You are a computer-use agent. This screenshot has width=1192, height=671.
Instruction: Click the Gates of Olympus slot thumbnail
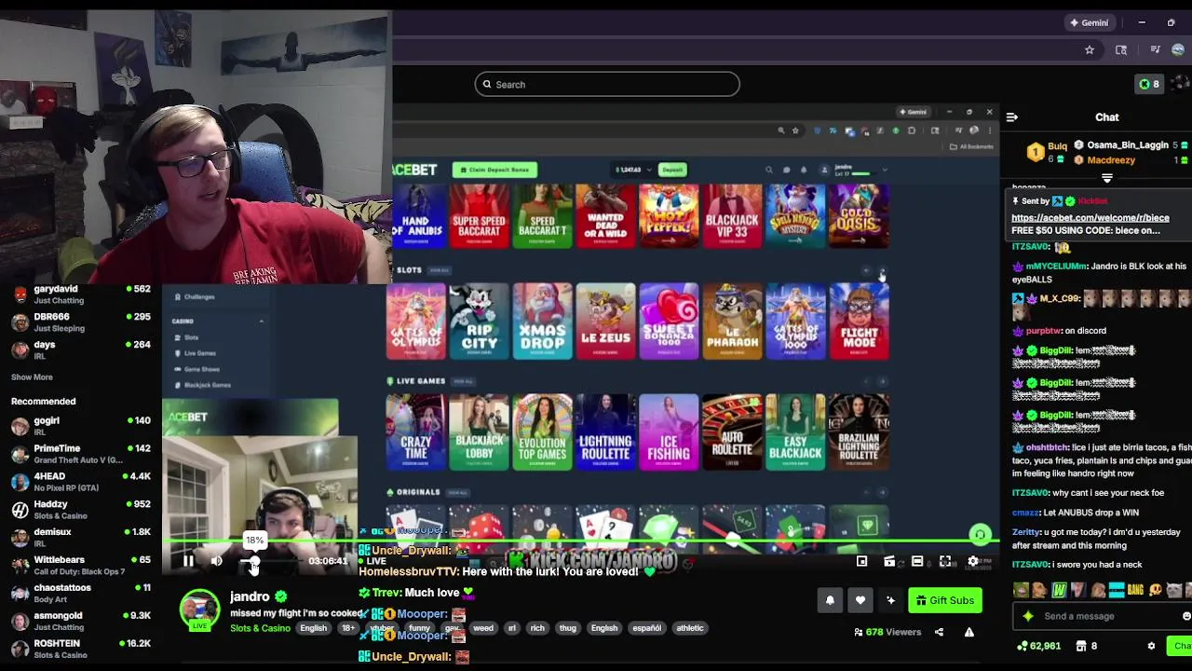coord(416,321)
